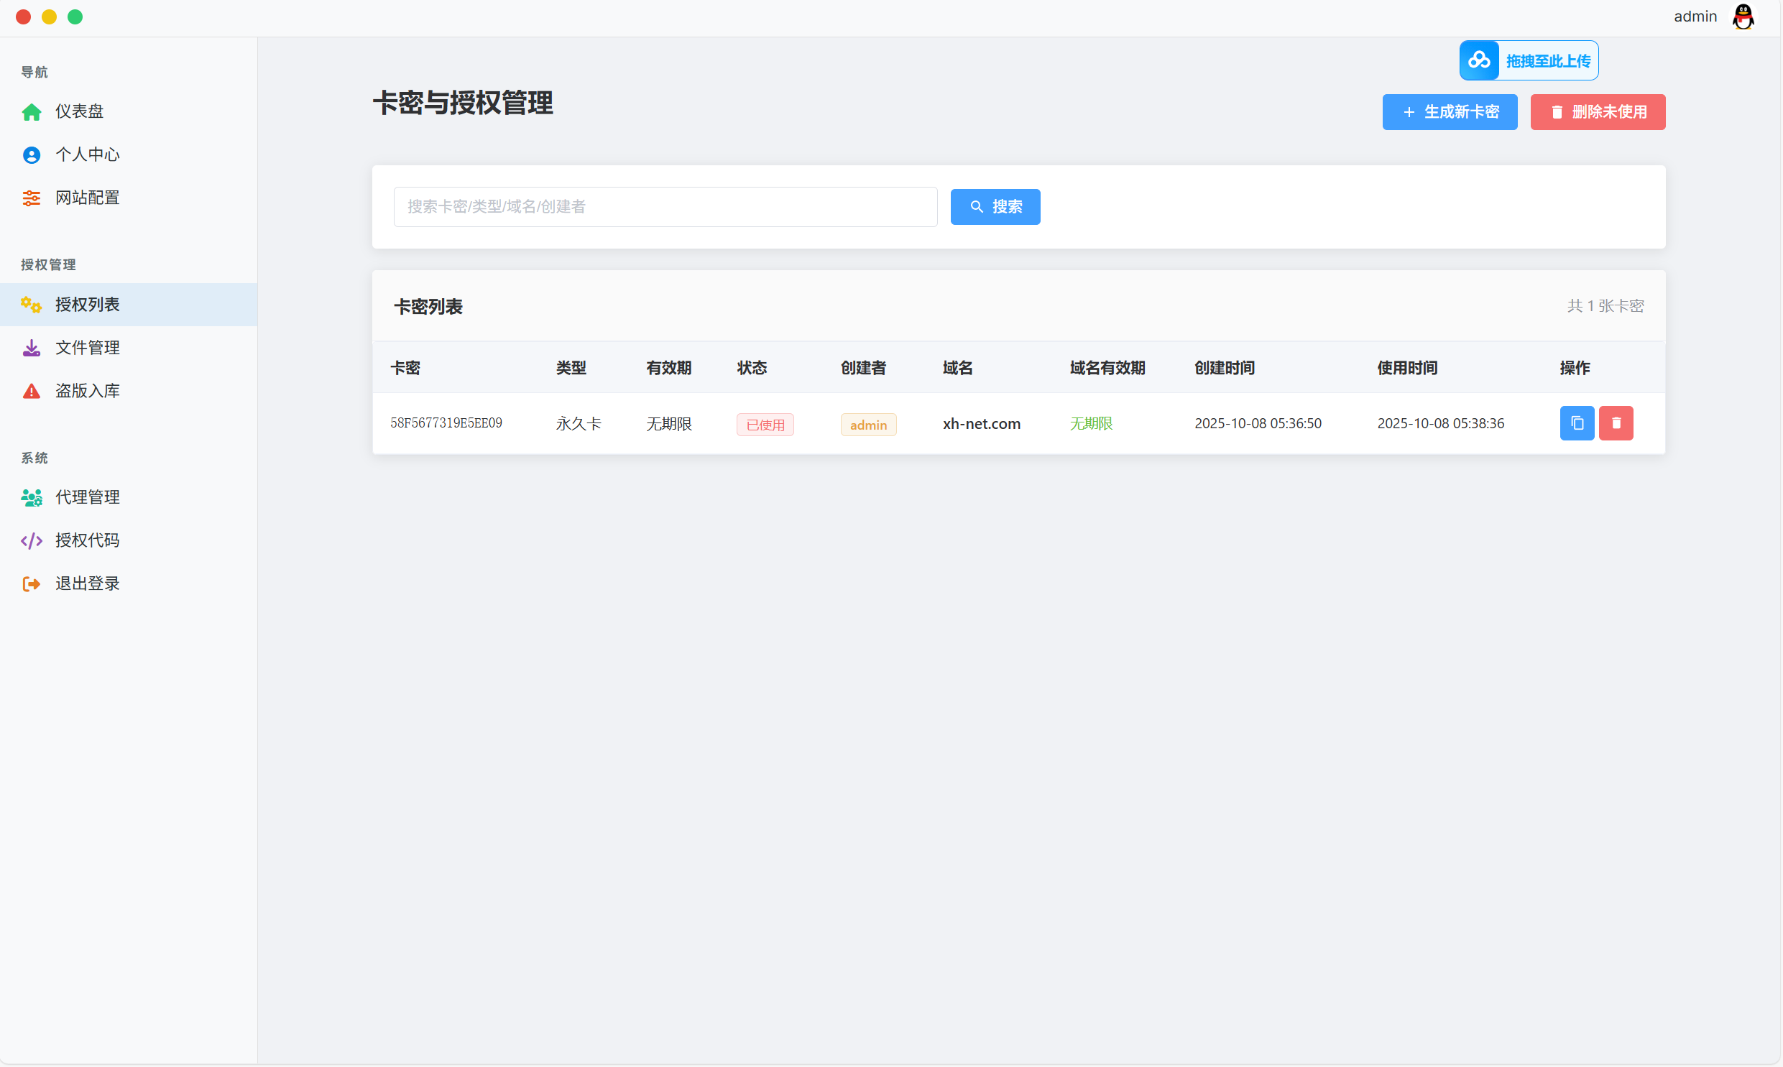Click the green home dashboard icon

tap(31, 112)
